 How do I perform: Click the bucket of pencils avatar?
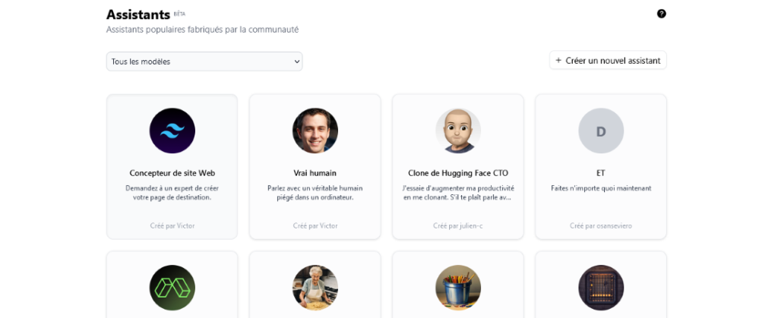coord(458,288)
